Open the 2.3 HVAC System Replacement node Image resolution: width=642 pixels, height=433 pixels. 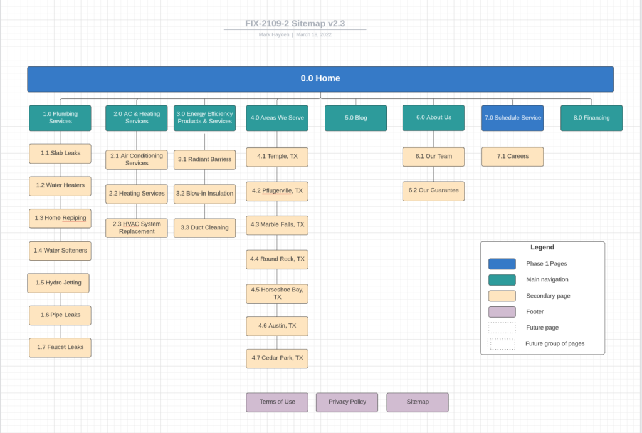pyautogui.click(x=136, y=227)
